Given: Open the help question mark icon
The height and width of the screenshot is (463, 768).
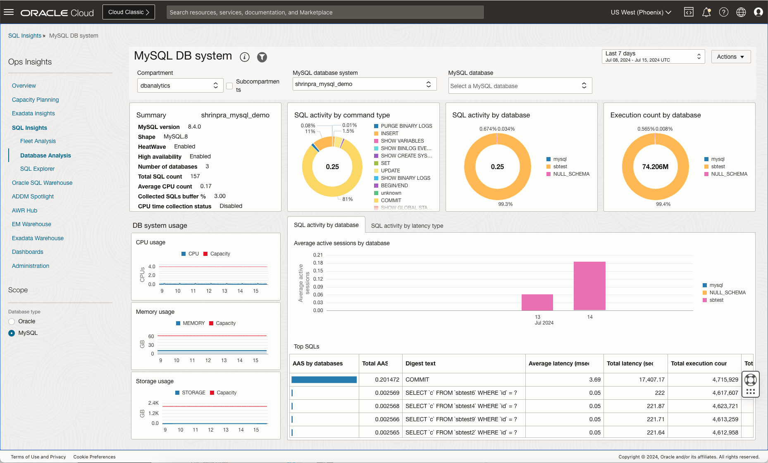Looking at the screenshot, I should point(724,12).
